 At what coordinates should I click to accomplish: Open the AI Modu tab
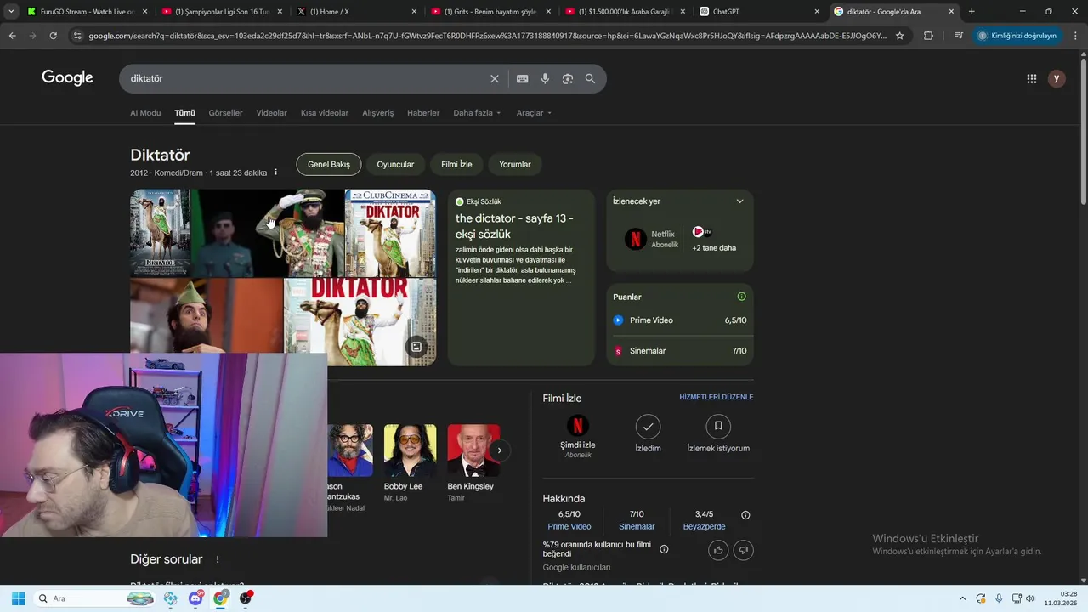[x=145, y=113]
